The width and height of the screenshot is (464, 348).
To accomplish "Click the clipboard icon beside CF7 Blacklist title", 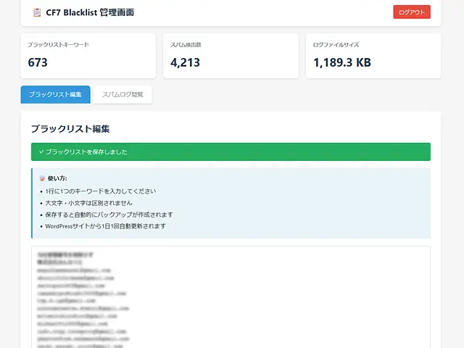I will point(37,12).
